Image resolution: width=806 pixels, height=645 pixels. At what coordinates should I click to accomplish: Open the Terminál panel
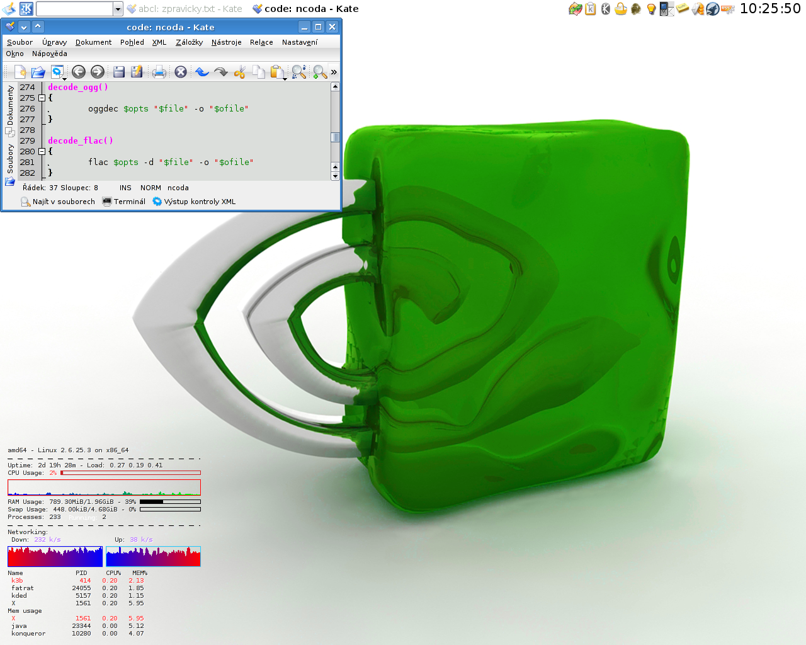click(123, 202)
